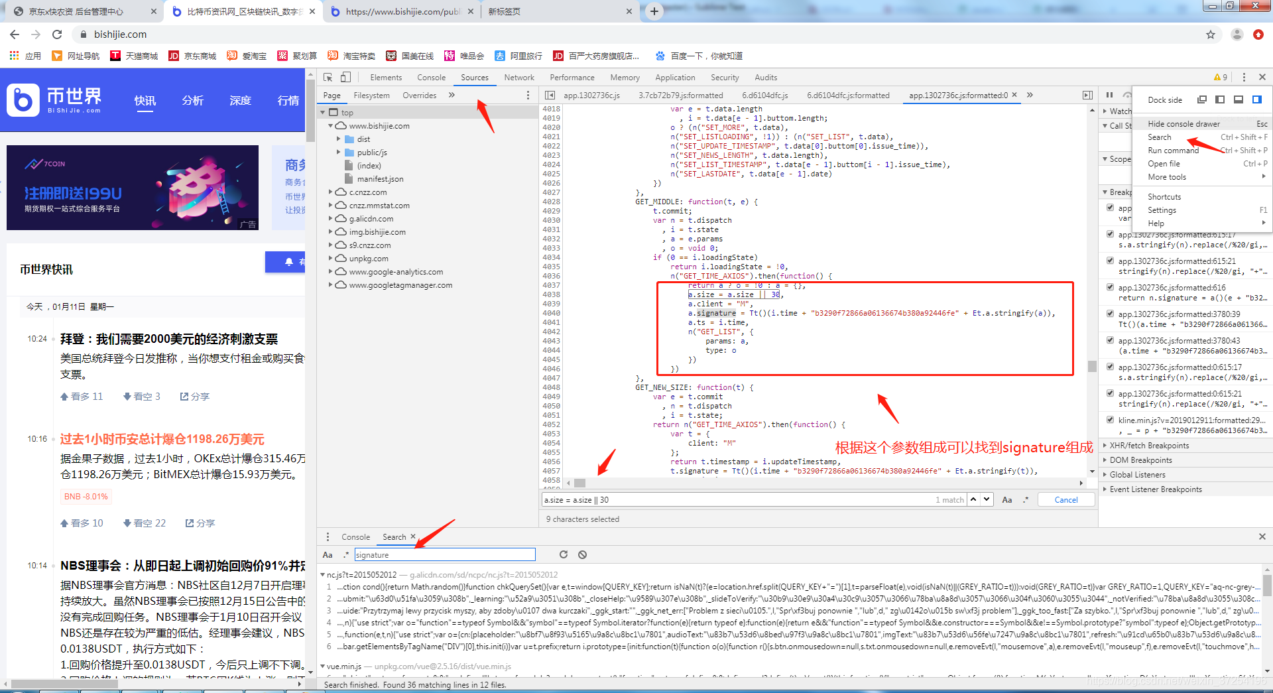Dock DevTools to the bottom

[x=1238, y=99]
